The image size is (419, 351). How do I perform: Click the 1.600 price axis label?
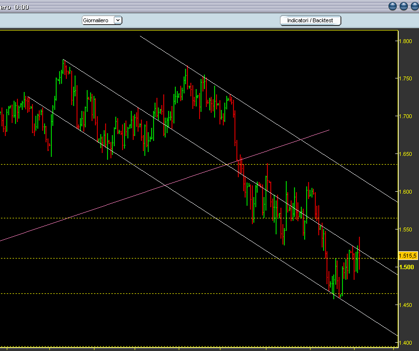(x=405, y=192)
